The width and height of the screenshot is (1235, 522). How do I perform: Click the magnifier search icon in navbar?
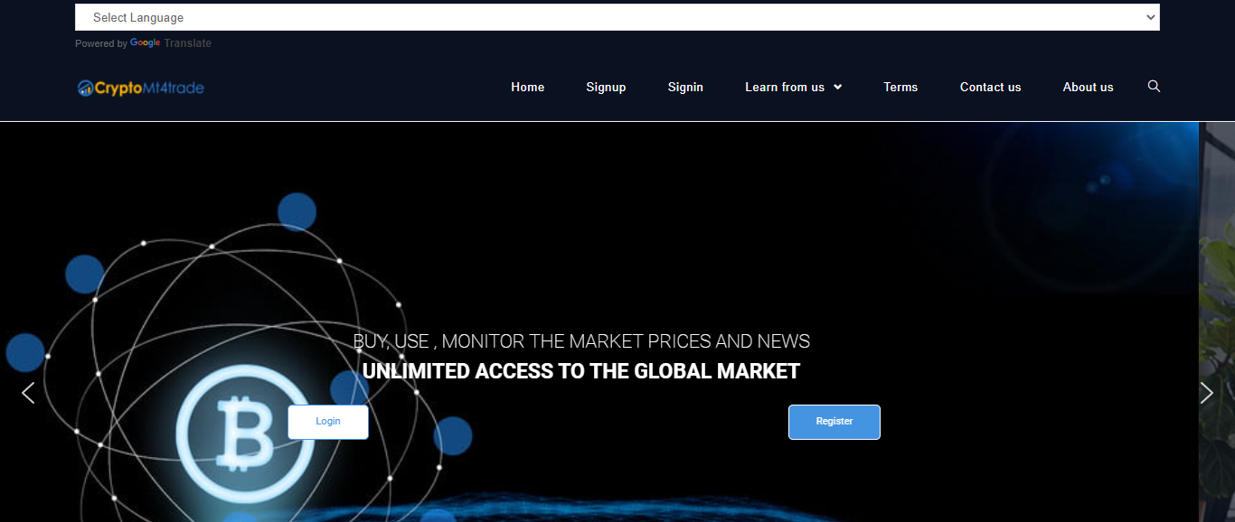(x=1154, y=87)
